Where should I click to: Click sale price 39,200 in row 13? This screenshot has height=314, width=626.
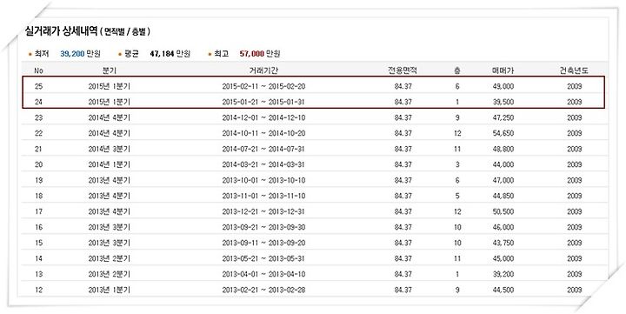[503, 274]
